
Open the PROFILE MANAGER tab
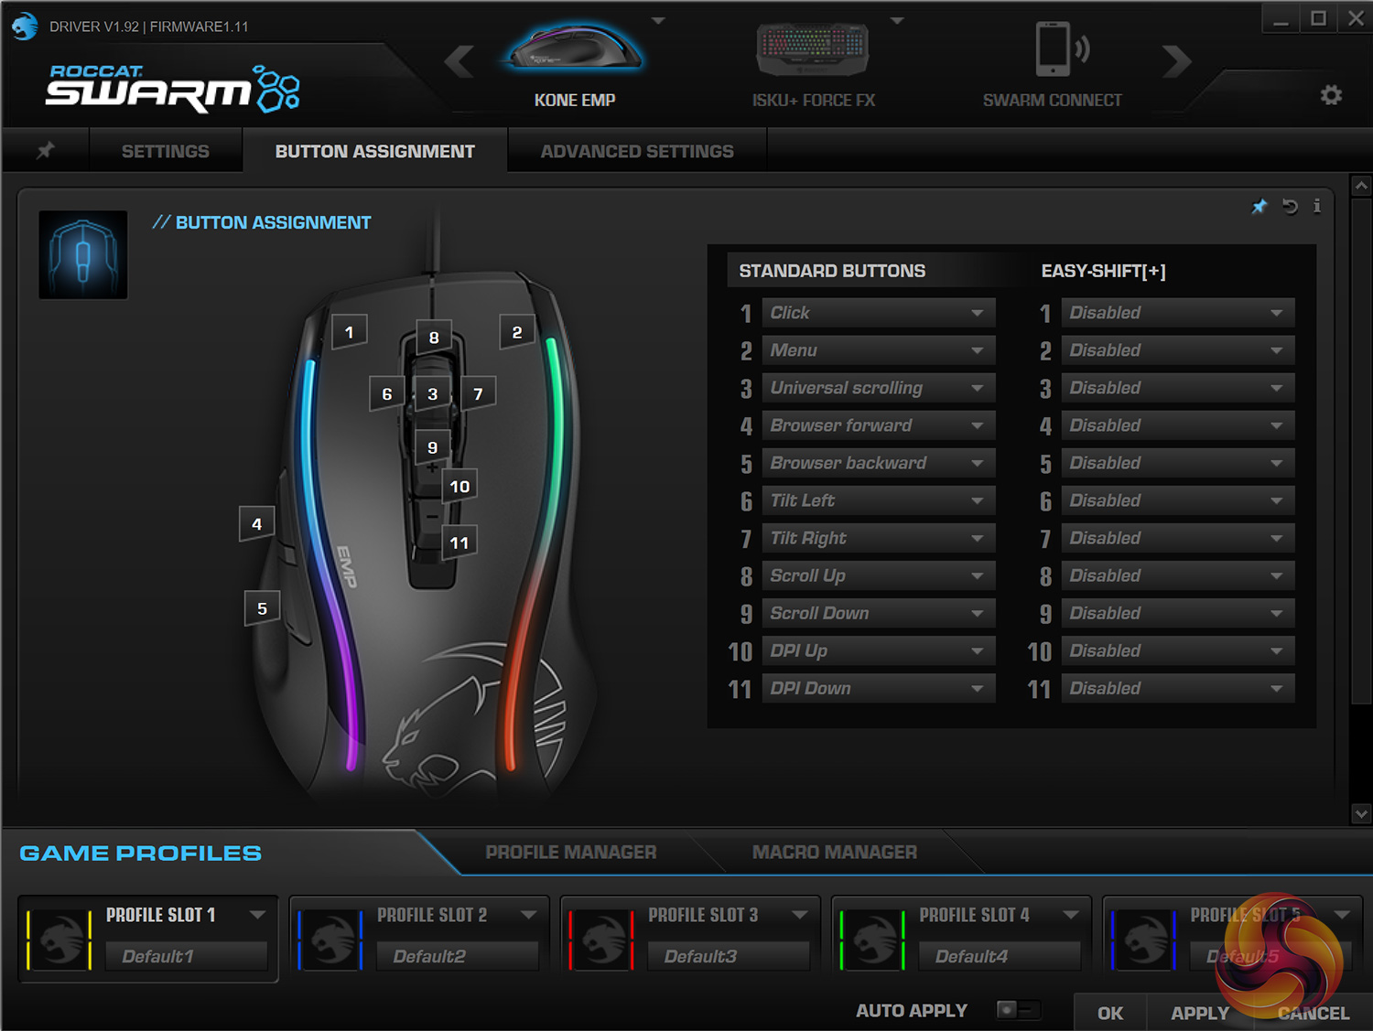(x=571, y=853)
